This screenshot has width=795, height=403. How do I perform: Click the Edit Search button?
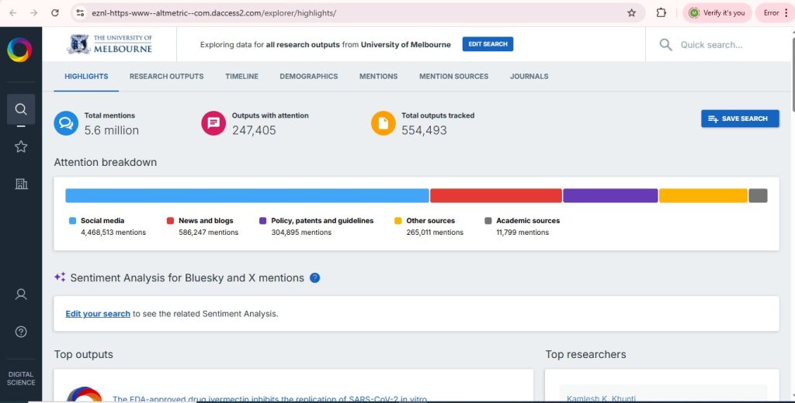pyautogui.click(x=488, y=44)
